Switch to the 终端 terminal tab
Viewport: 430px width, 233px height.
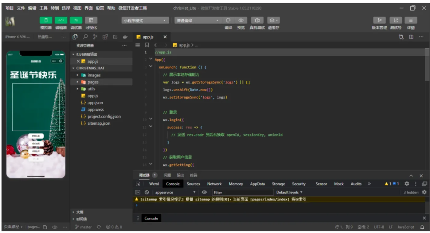click(193, 175)
